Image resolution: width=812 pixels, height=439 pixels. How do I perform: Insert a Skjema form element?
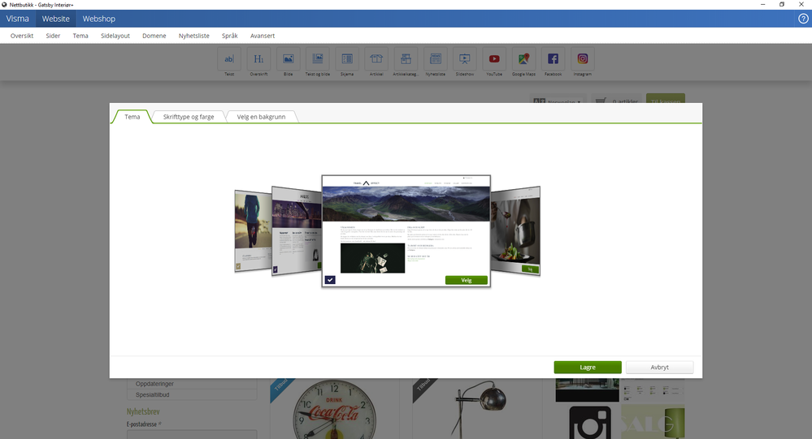(347, 59)
